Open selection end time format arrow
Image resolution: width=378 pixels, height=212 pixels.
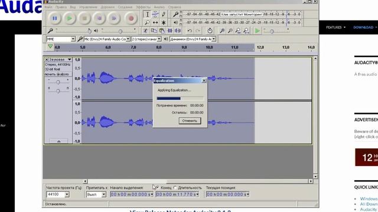tap(197, 194)
